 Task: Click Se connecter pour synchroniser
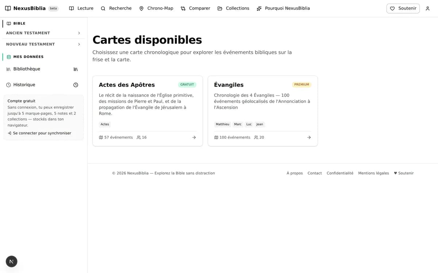(x=39, y=133)
